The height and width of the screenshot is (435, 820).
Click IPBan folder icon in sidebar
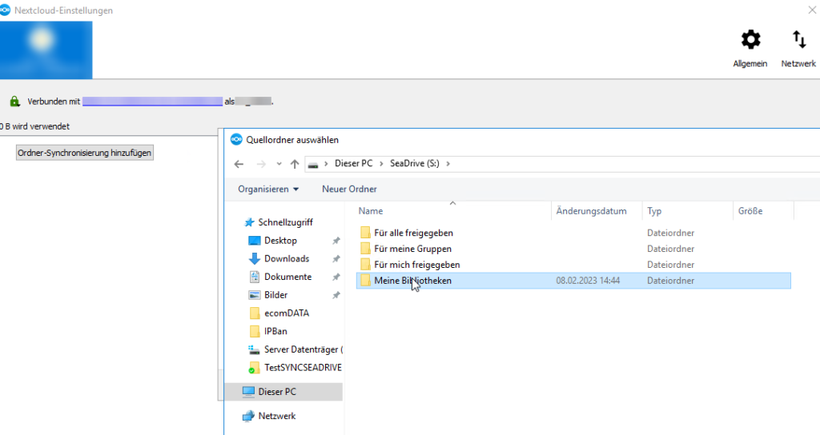255,331
